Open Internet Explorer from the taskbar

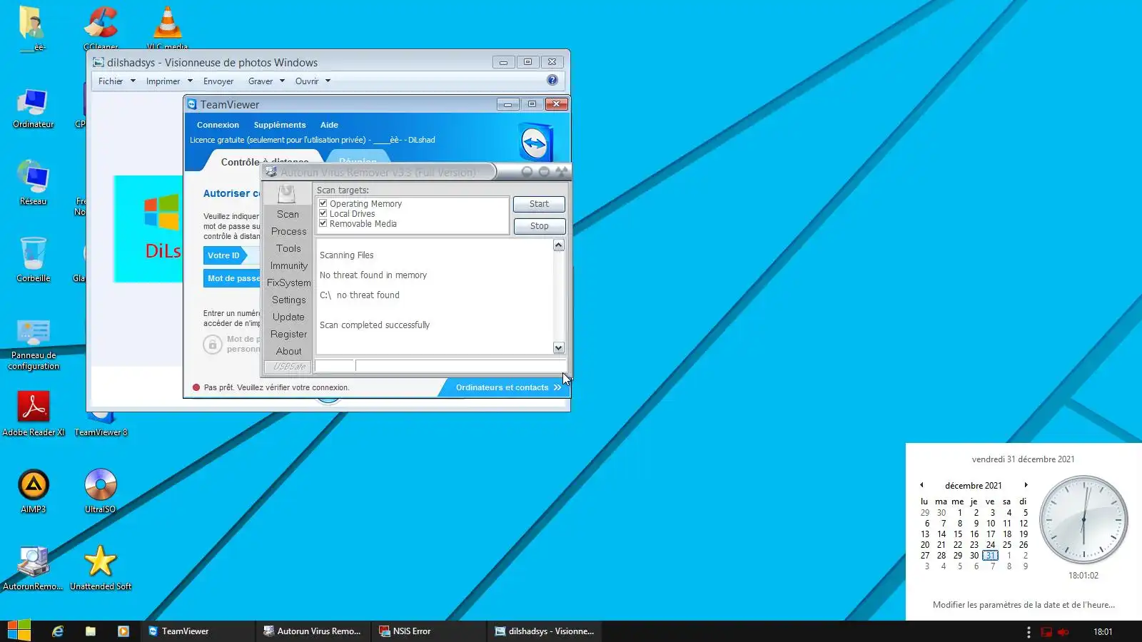click(x=58, y=631)
